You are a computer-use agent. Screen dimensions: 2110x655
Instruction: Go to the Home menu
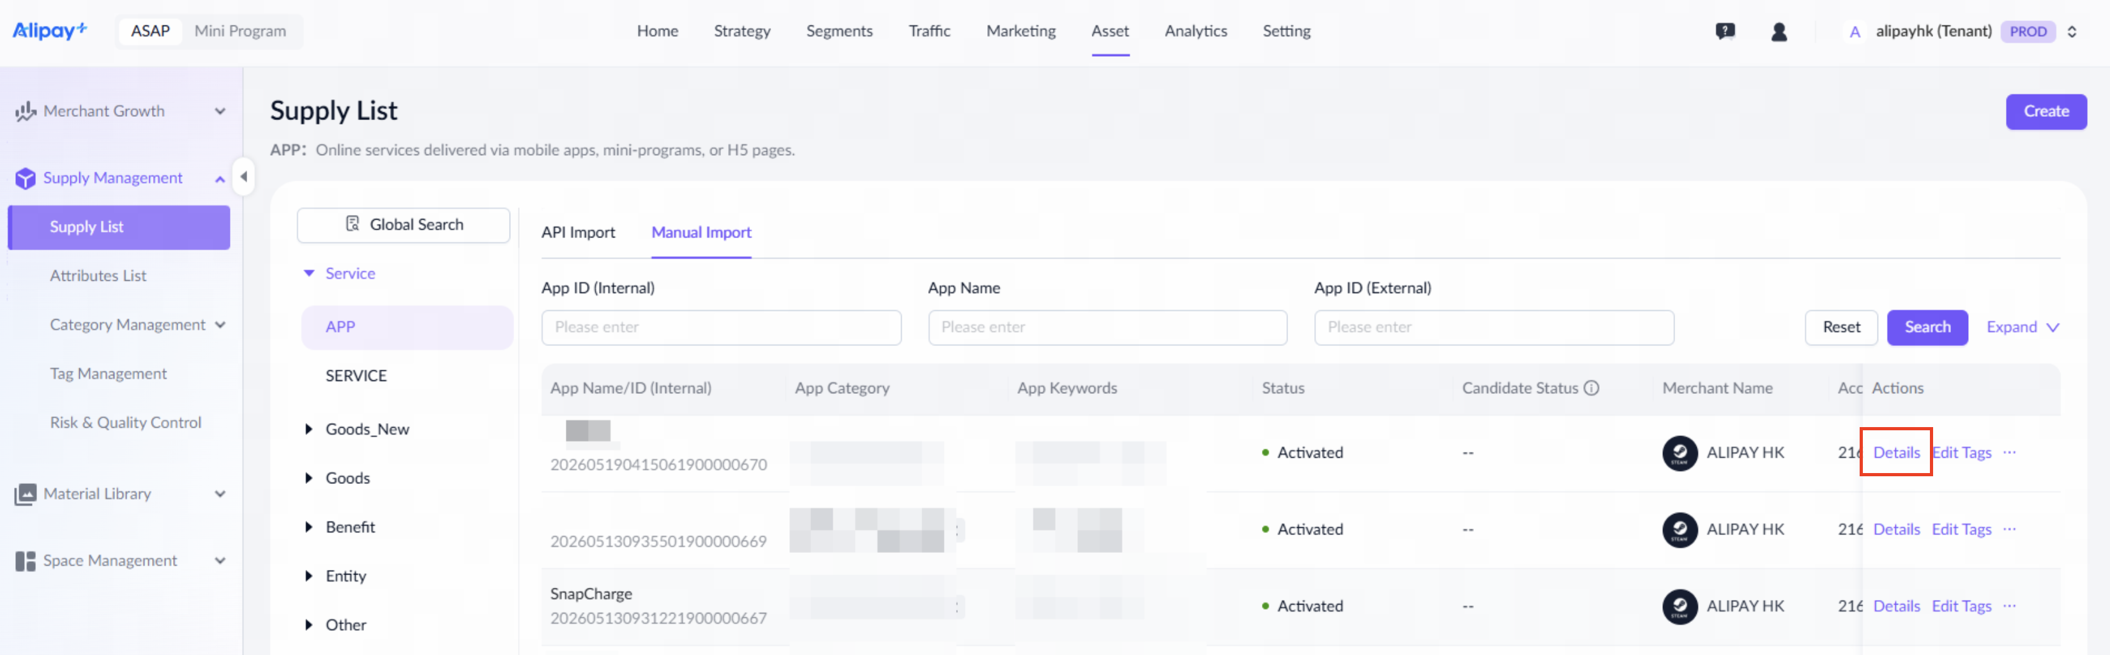tap(657, 31)
